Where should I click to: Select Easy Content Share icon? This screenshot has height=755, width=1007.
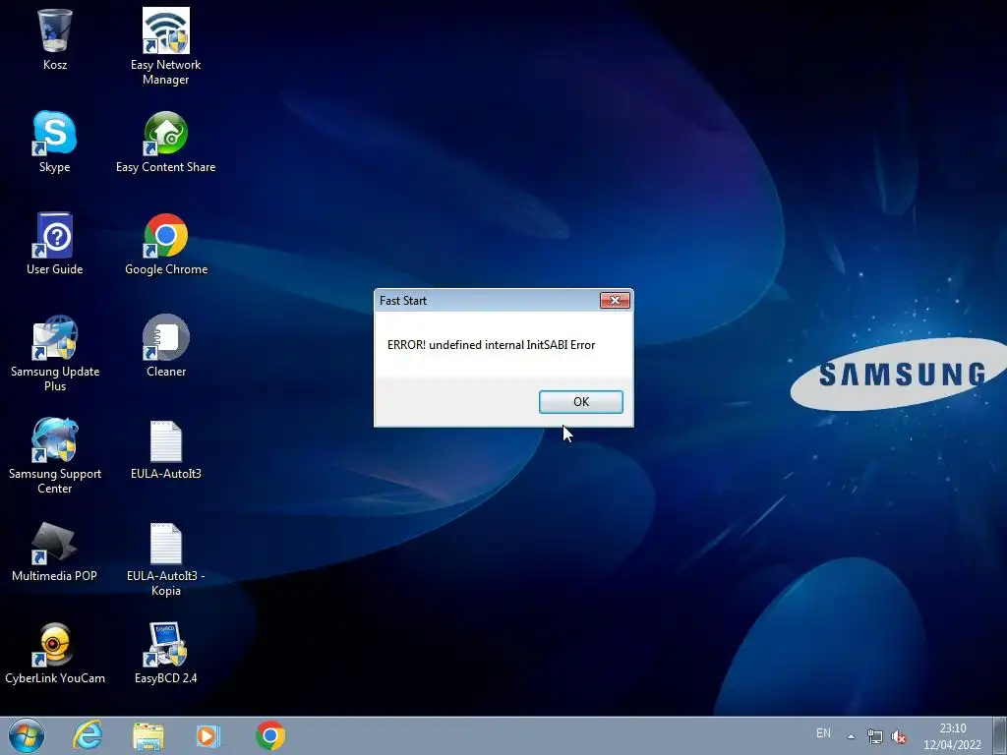(x=165, y=142)
